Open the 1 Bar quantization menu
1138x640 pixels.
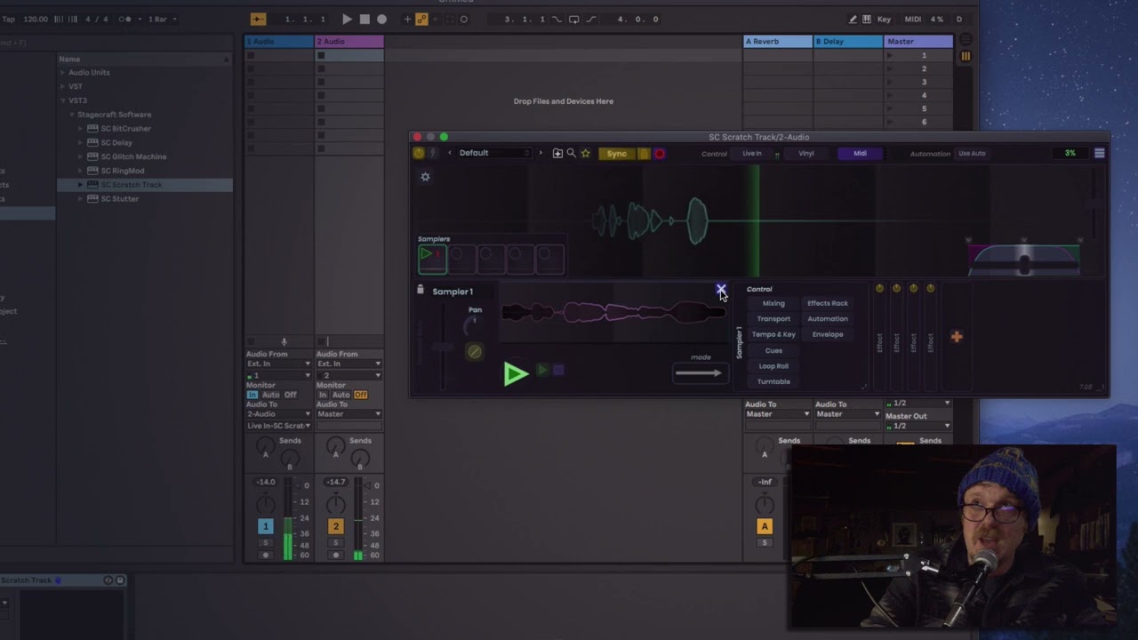(x=162, y=19)
